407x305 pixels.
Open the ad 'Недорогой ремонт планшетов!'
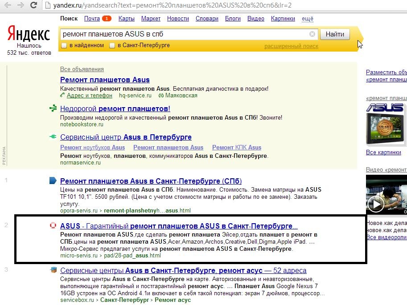click(115, 108)
